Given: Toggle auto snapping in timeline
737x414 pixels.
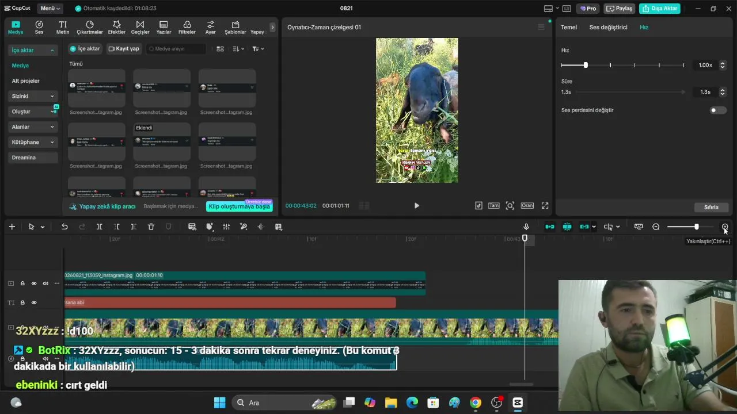Looking at the screenshot, I should (x=567, y=227).
